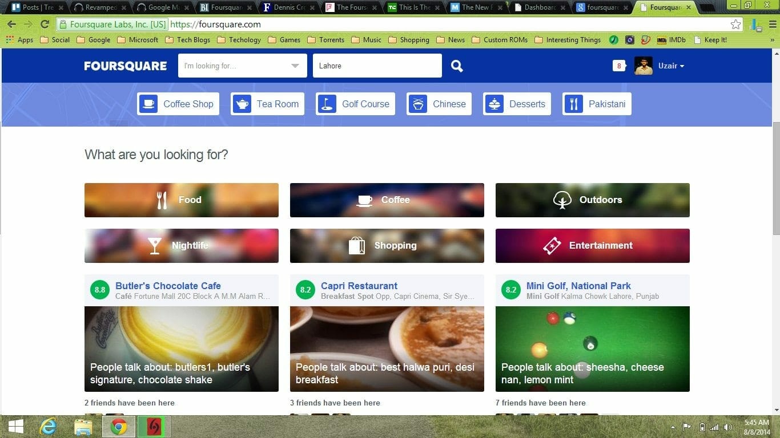Click the Lahore location input field
This screenshot has height=438, width=780.
[377, 66]
